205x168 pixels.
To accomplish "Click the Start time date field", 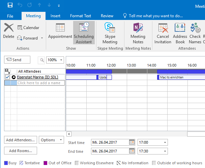I will point(110,142).
